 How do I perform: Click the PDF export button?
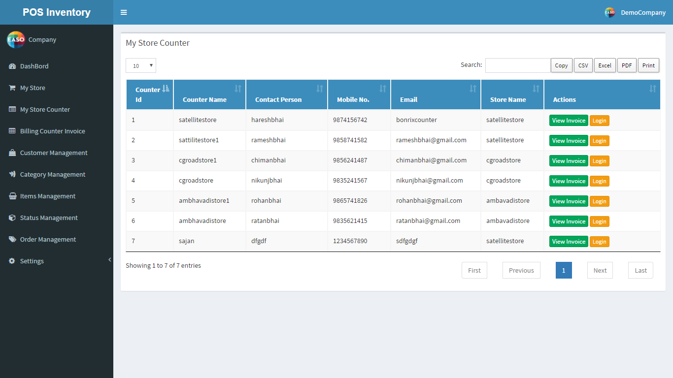tap(627, 65)
